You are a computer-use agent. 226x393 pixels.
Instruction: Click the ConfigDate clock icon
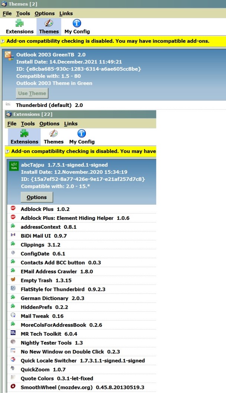click(13, 253)
